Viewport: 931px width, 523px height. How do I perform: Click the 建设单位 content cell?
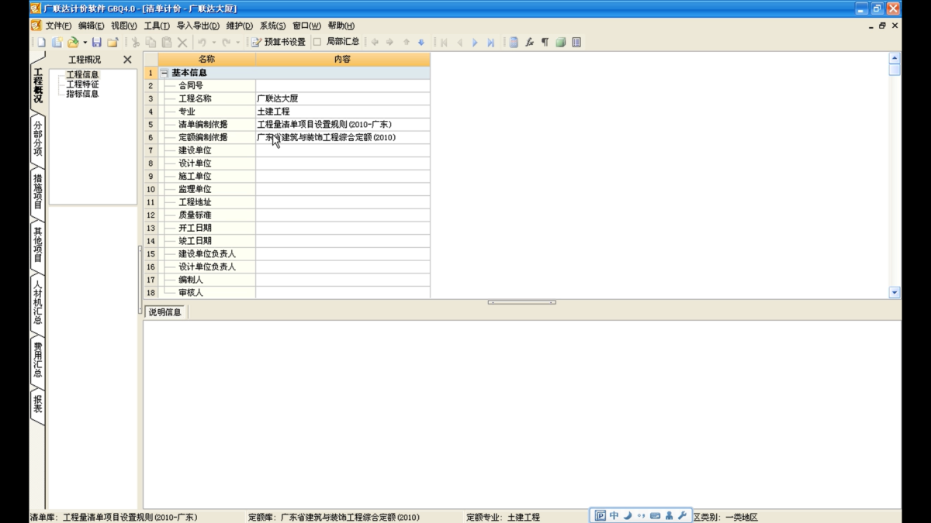point(342,150)
